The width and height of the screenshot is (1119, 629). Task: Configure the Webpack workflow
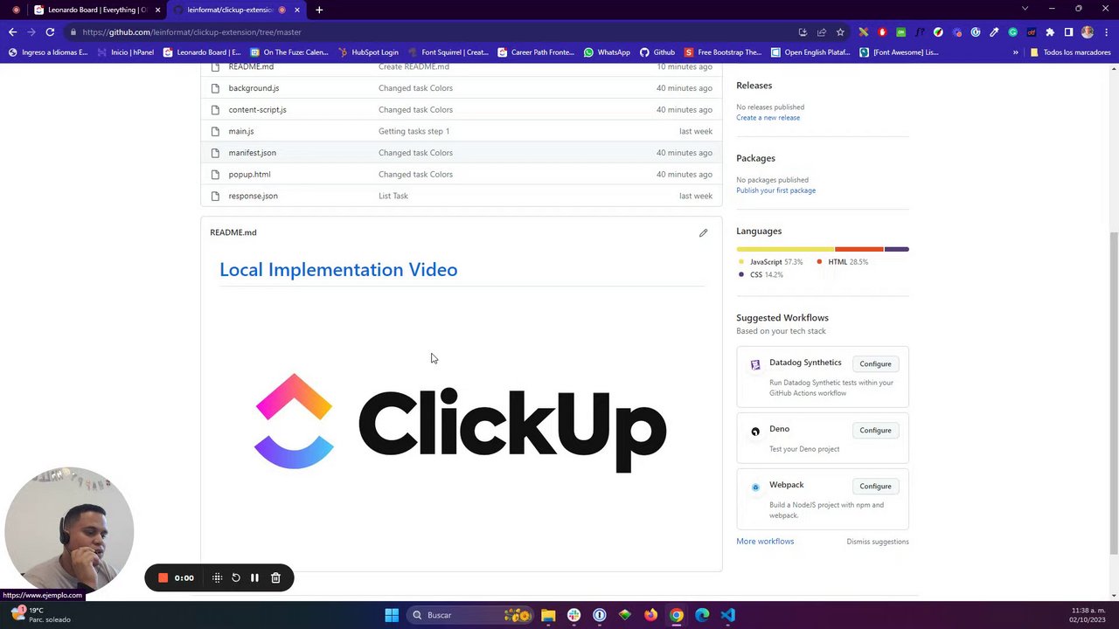[875, 487]
